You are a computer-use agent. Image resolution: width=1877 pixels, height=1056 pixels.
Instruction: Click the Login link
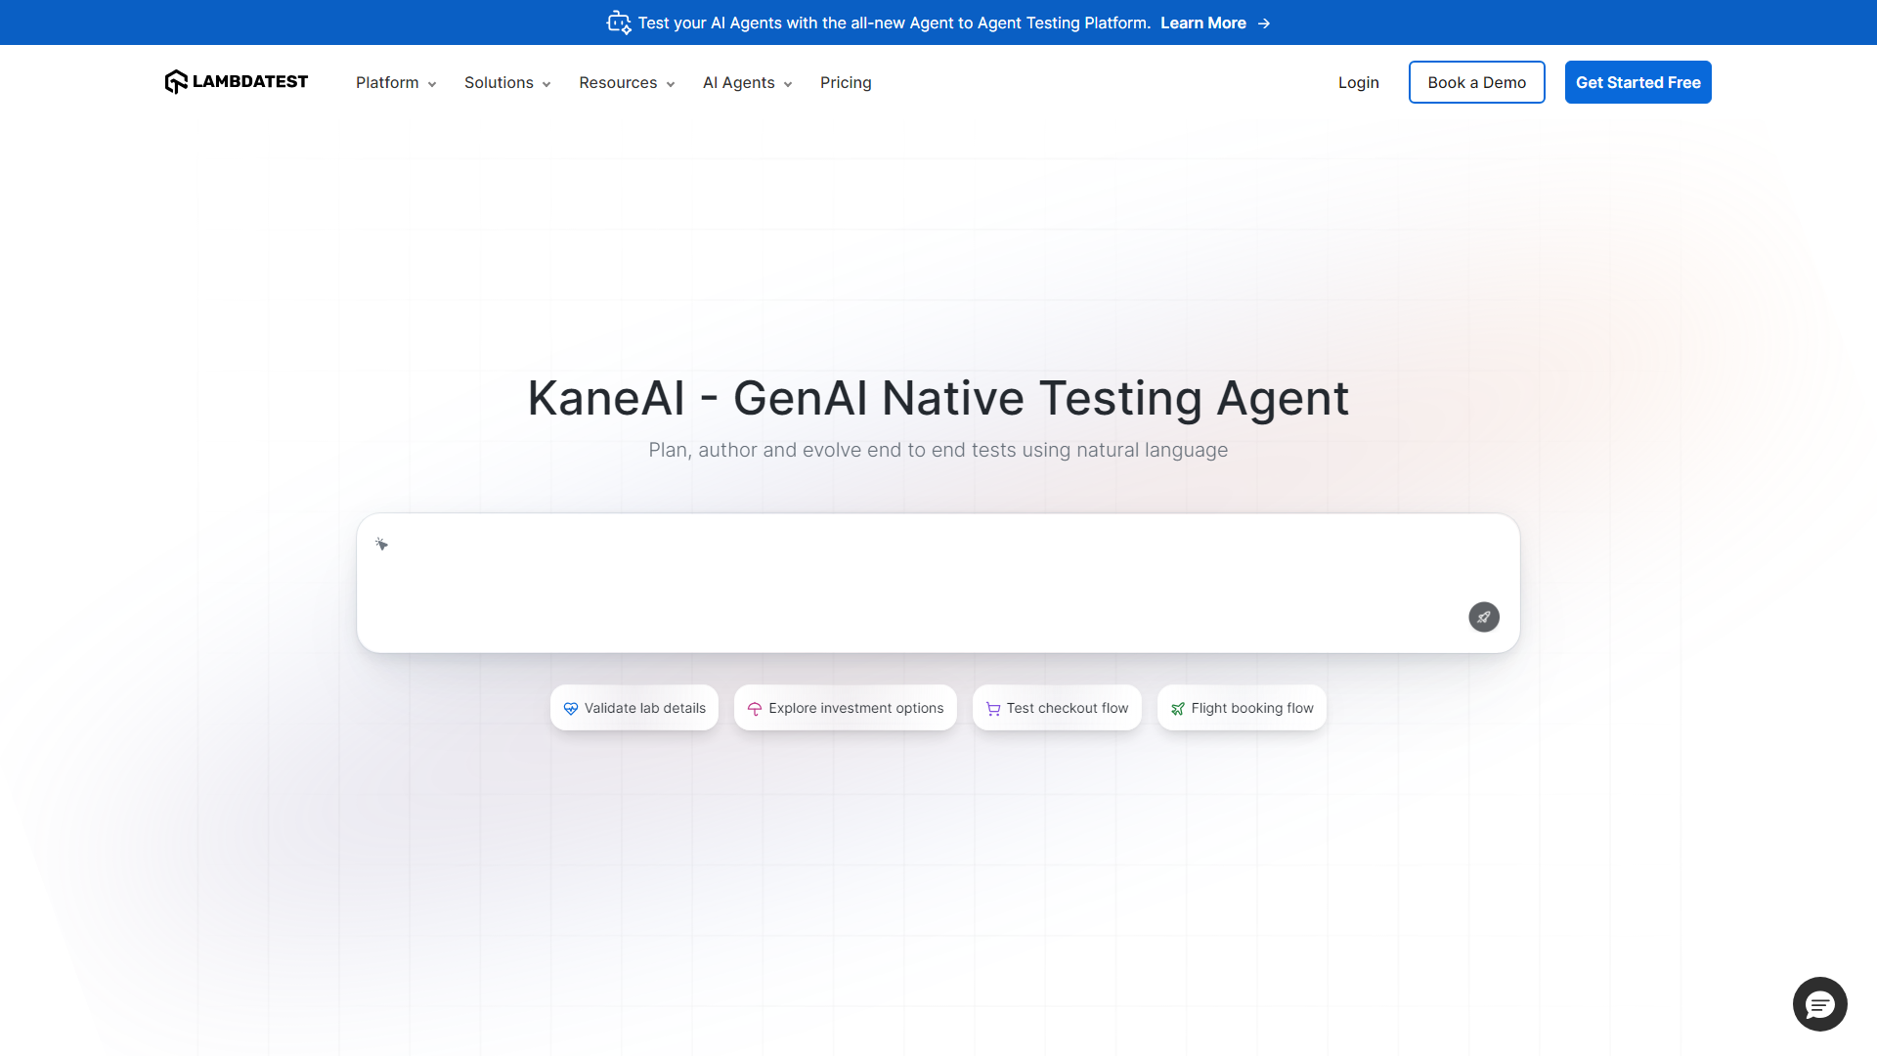(x=1358, y=83)
